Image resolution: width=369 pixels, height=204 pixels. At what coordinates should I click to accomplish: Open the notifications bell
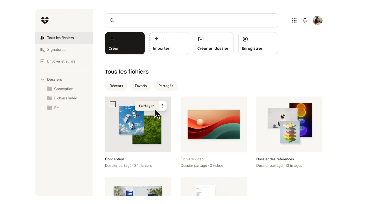305,21
